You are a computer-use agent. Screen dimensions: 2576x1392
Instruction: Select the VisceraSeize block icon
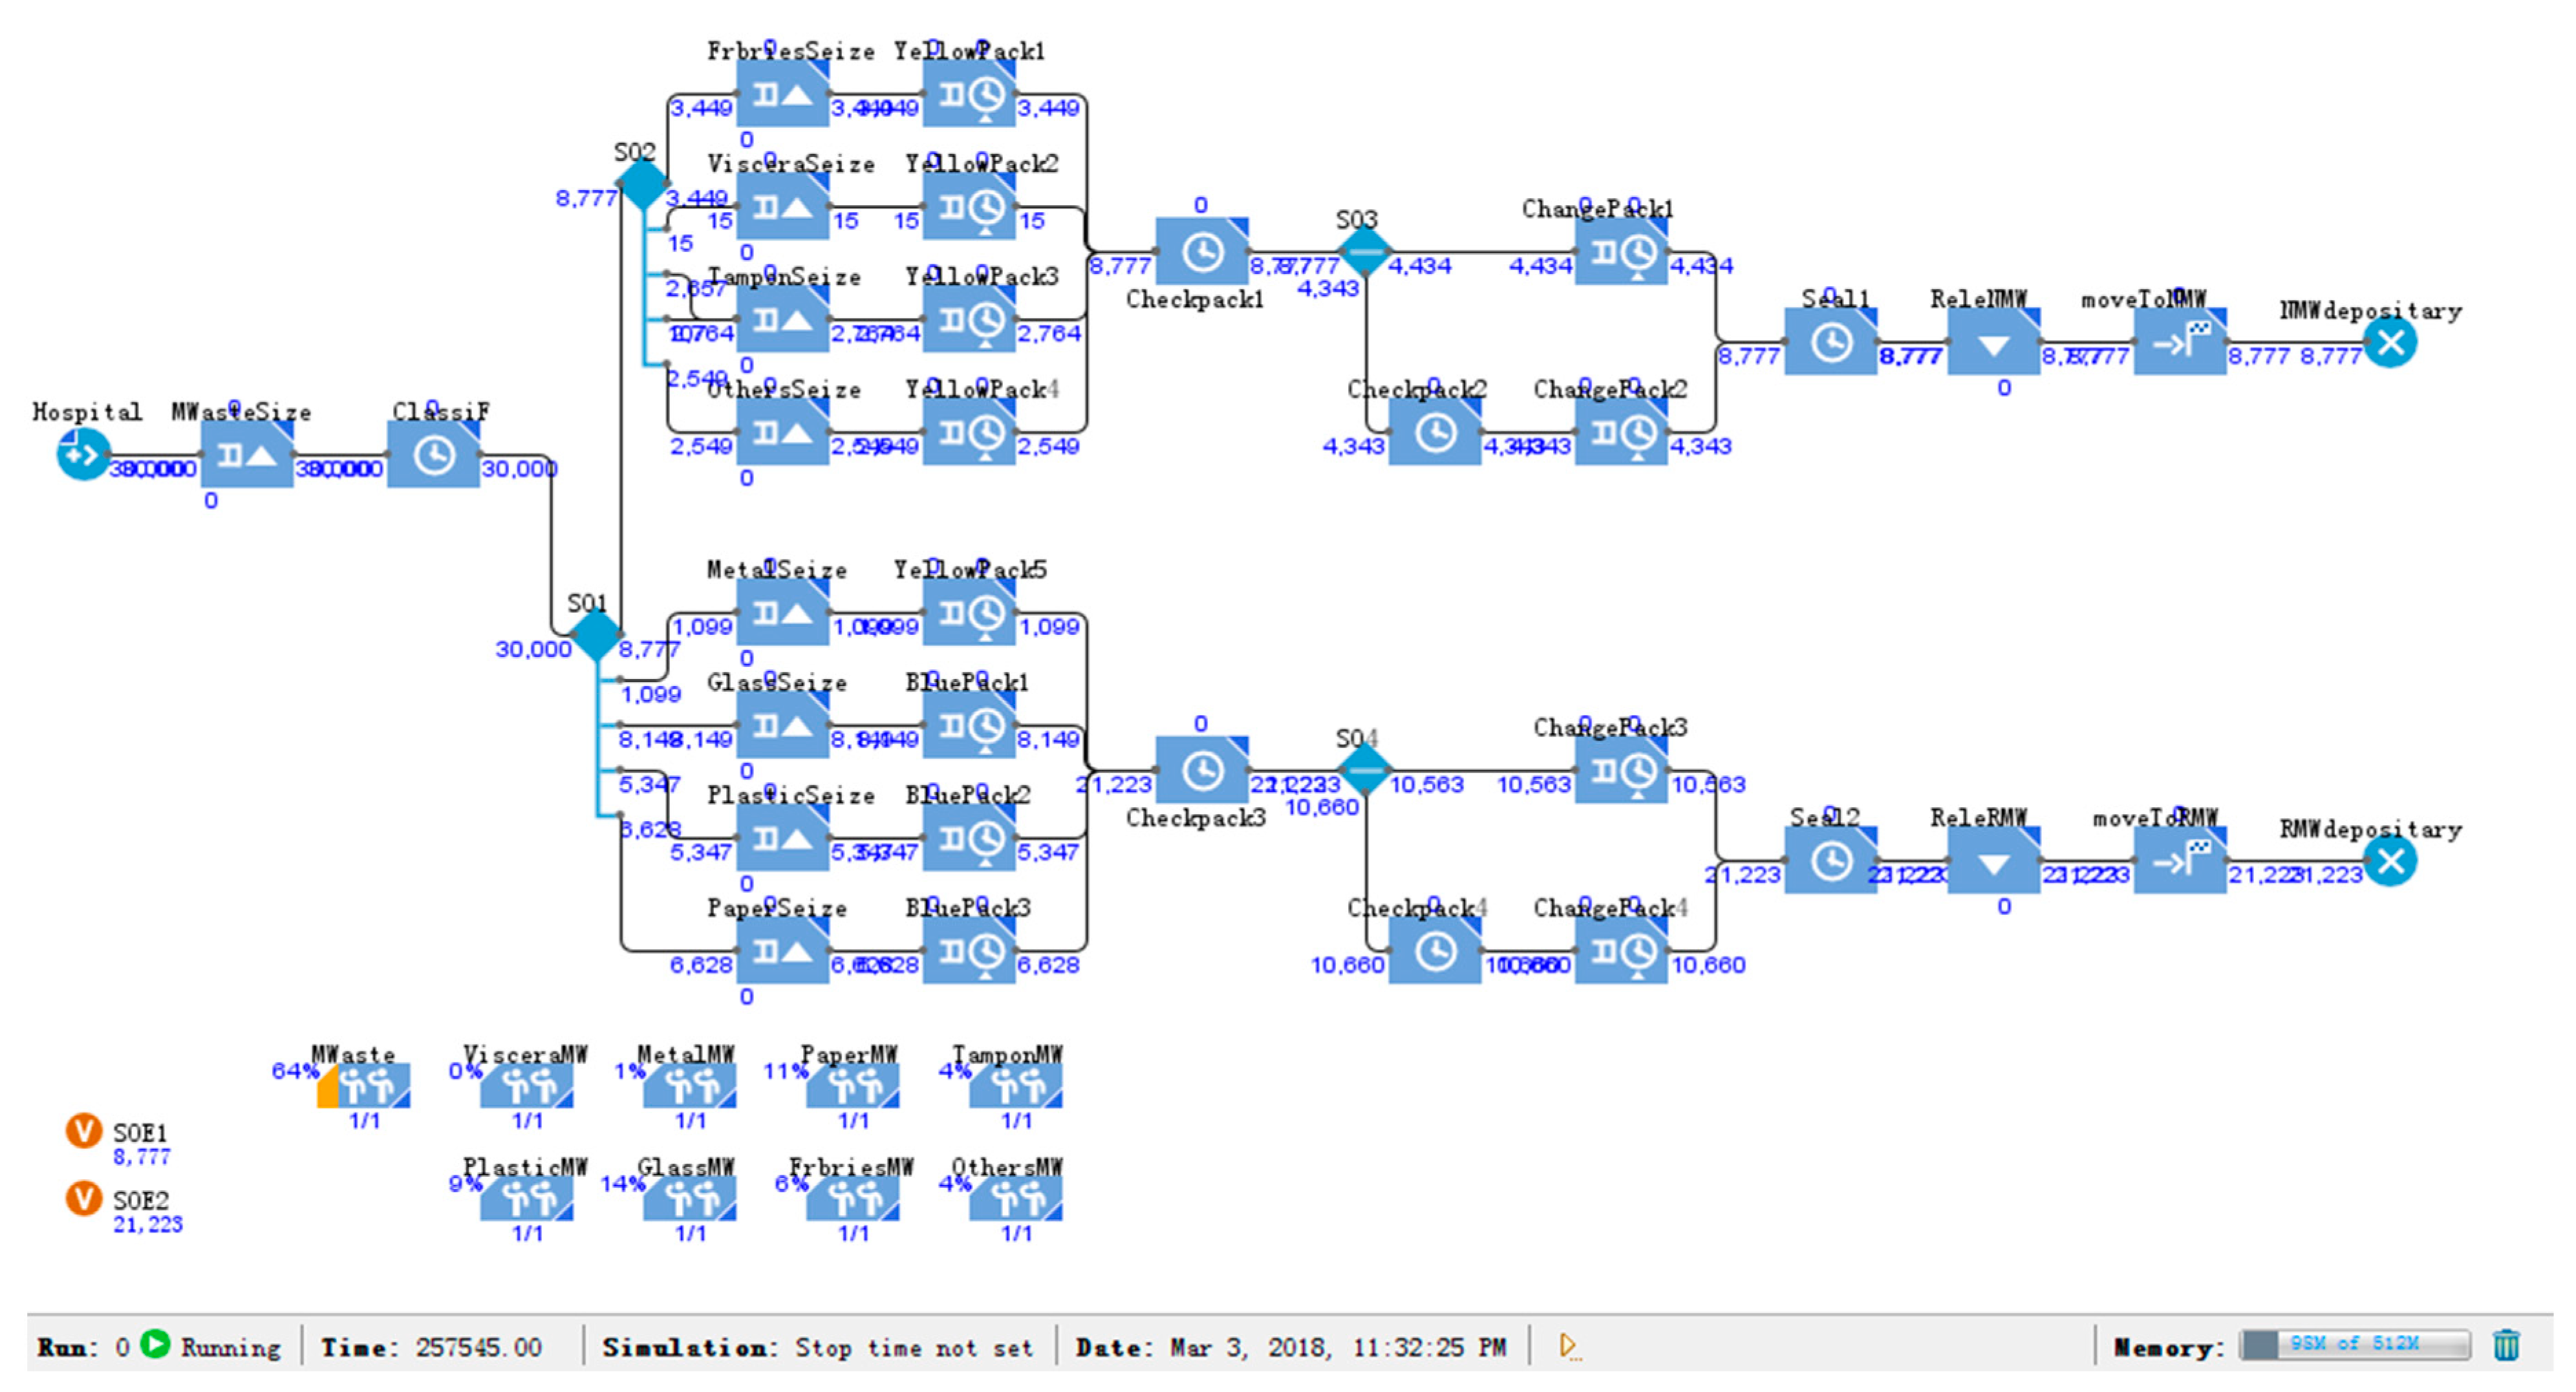coord(782,206)
